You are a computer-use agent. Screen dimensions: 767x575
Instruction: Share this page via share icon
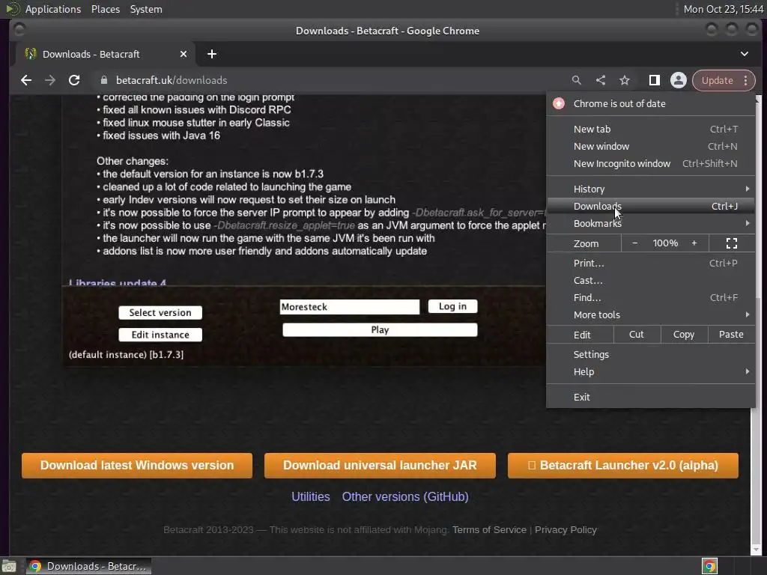tap(601, 80)
